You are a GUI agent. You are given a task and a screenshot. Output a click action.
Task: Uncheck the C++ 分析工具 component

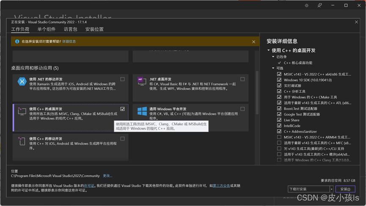click(279, 91)
